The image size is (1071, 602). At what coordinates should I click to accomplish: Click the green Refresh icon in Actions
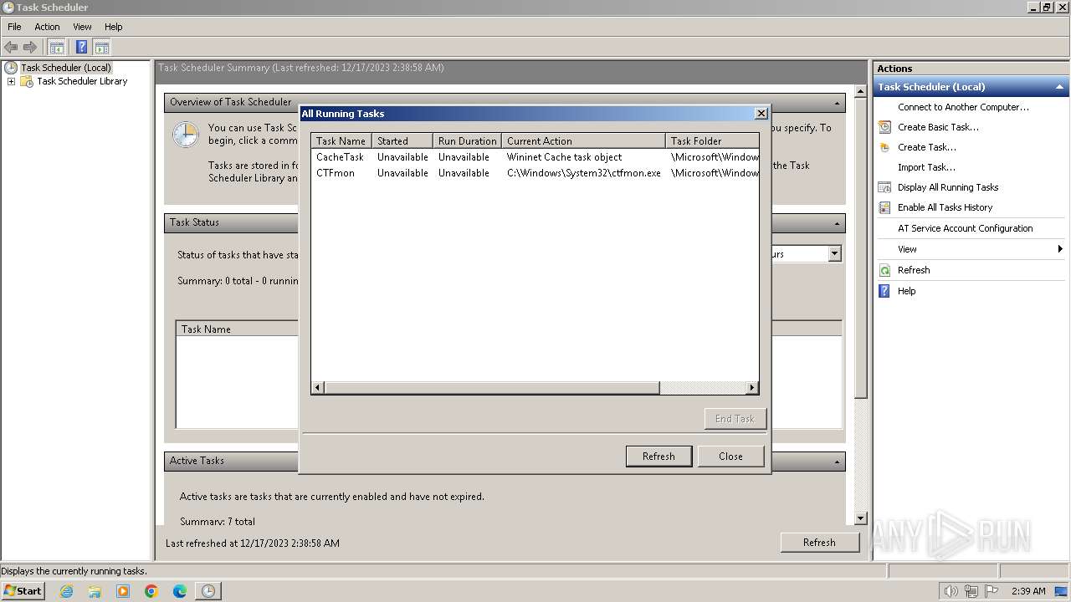884,270
